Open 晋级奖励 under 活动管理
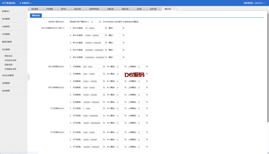Viewport: 269px width, 154px height. tap(8, 65)
